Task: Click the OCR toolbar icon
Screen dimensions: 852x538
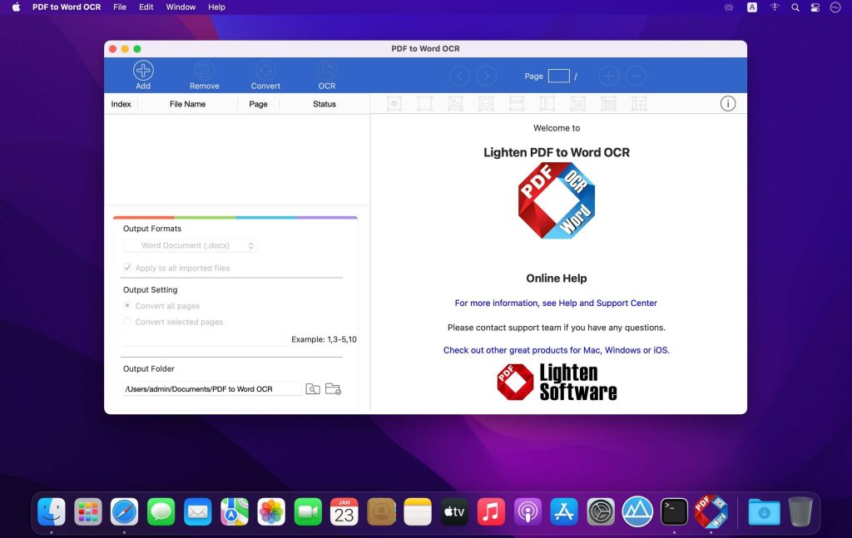Action: click(x=327, y=71)
